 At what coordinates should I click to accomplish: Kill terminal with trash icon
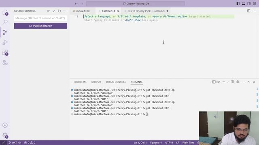click(238, 82)
